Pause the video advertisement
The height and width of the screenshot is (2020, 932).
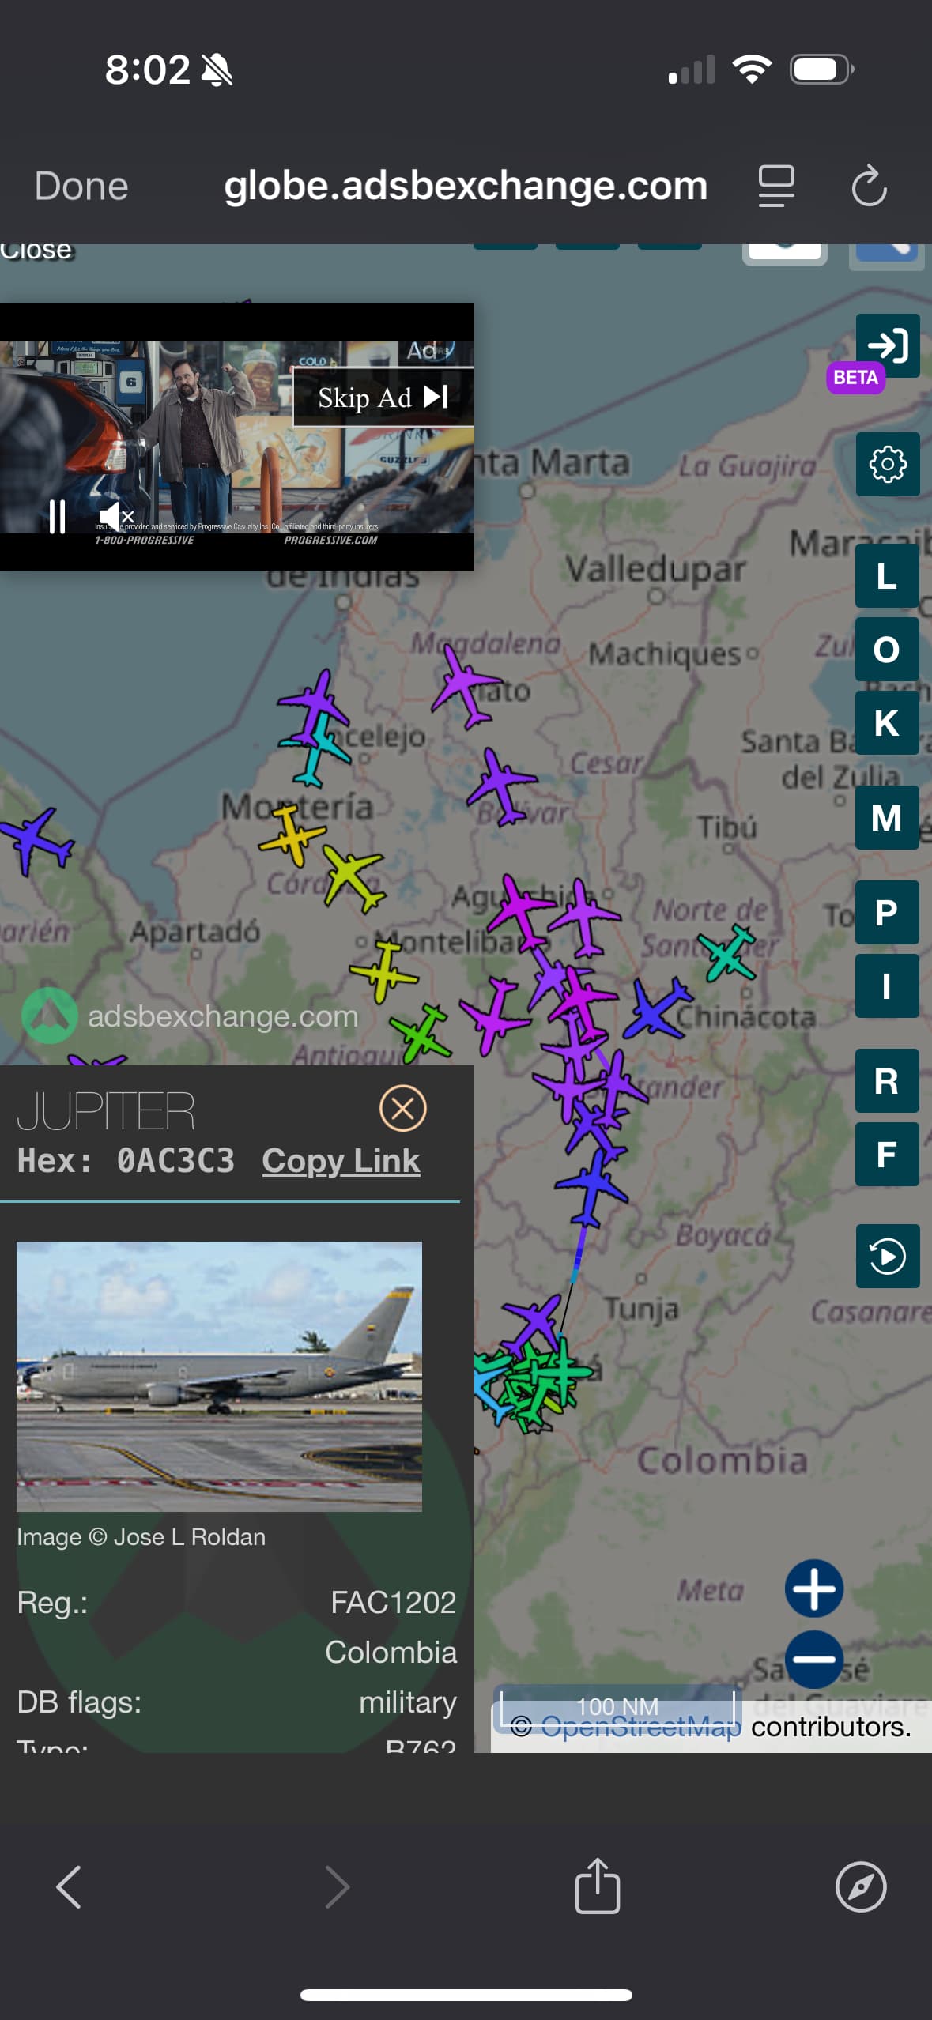click(x=57, y=517)
